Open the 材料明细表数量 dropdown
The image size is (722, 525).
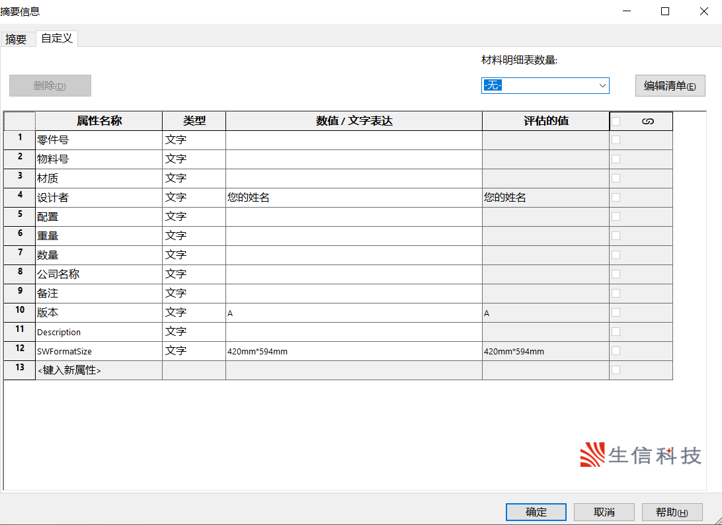click(x=545, y=85)
